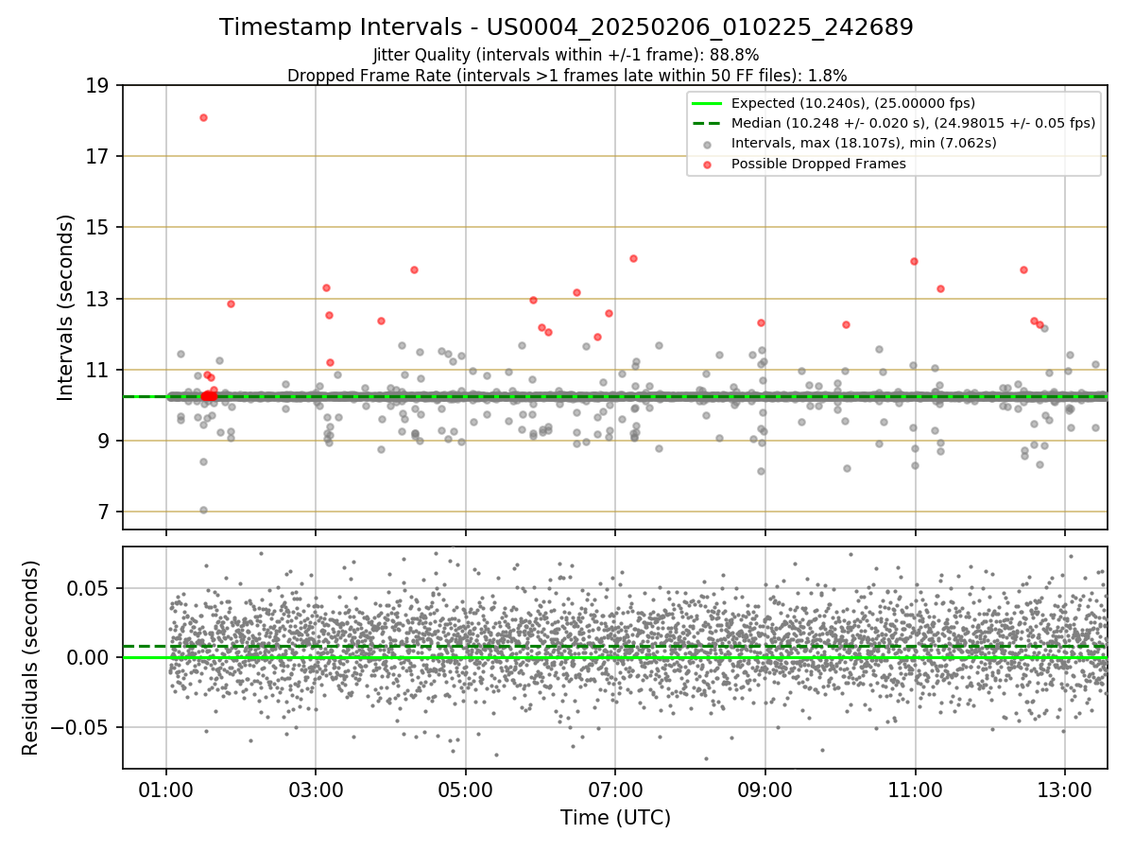The height and width of the screenshot is (851, 1134).
Task: Click the "Possible Dropped Frames" legend label
Action: [818, 164]
